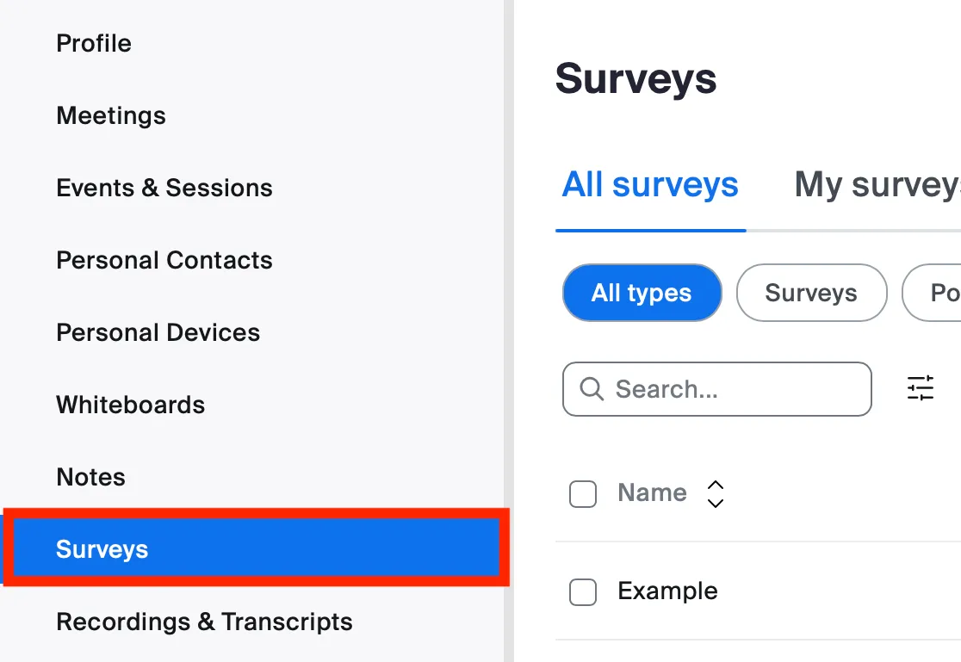Navigate to the Meetings section

pos(110,115)
